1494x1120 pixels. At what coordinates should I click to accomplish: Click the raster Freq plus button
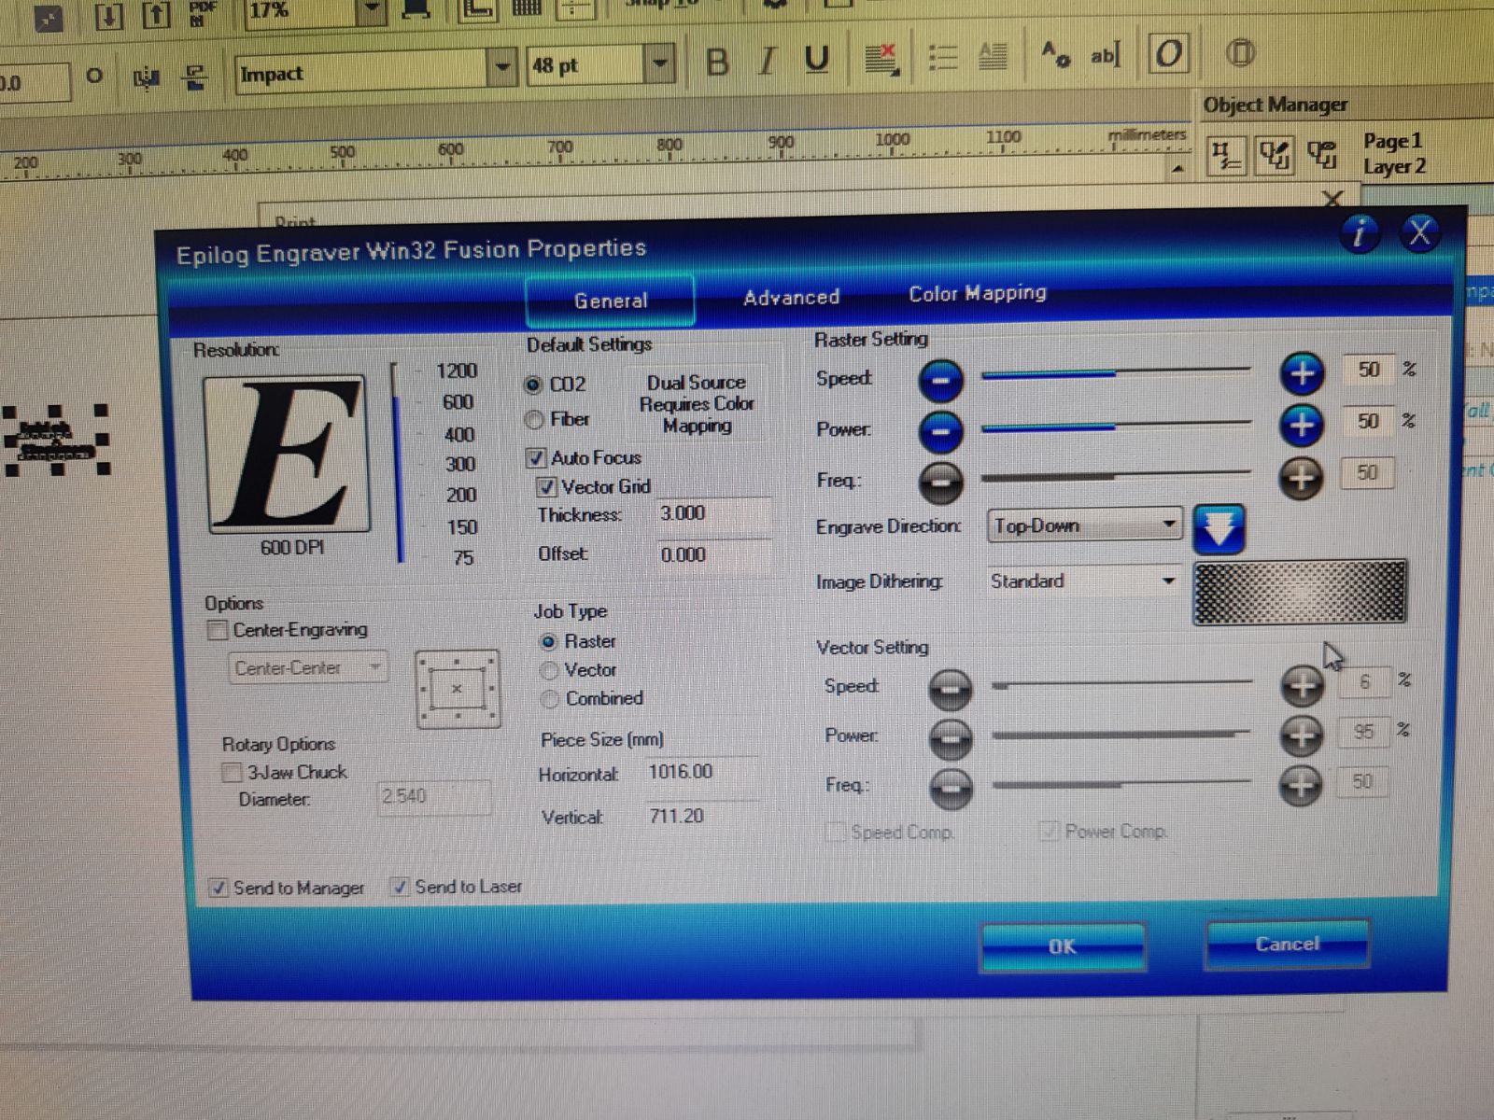[1302, 477]
